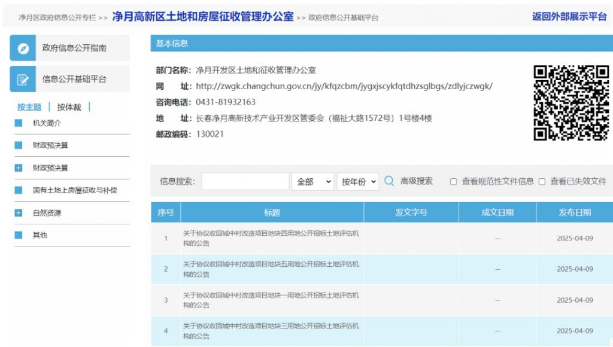Click the 序号 column header
Viewport: 613px width, 347px height.
166,212
